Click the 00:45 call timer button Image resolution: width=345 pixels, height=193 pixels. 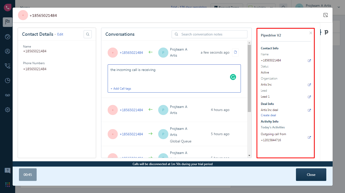pyautogui.click(x=28, y=175)
